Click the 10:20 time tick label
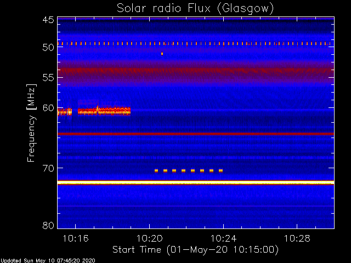Image resolution: width=351 pixels, height=263 pixels. tap(150, 239)
